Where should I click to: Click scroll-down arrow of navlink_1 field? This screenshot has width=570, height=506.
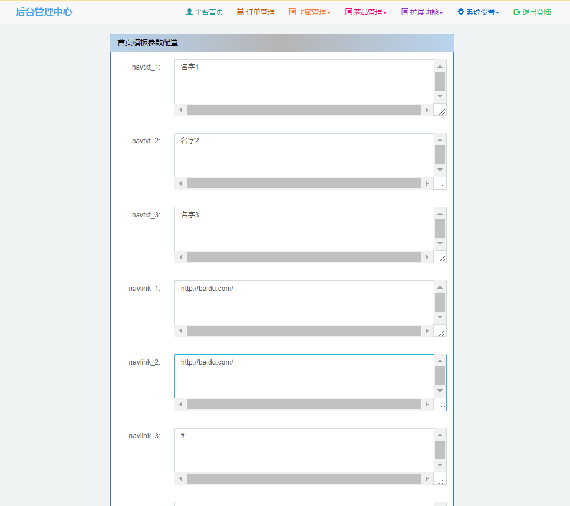point(440,318)
